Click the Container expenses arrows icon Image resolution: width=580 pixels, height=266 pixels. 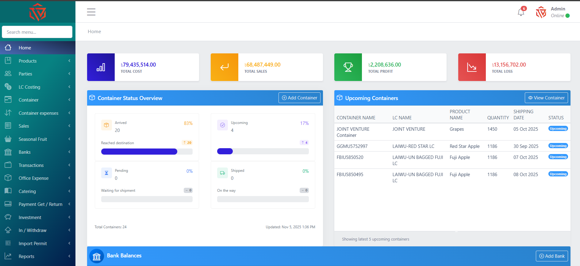pyautogui.click(x=8, y=113)
